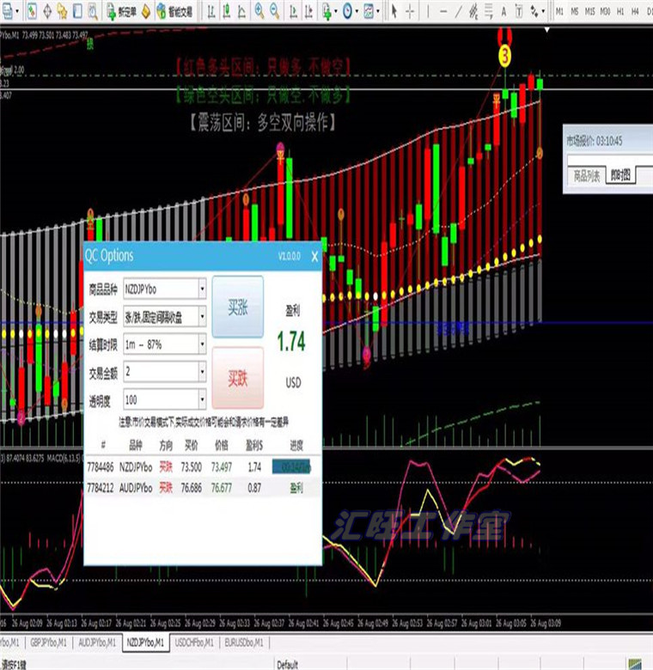Expand the periods clock dropdown arrow
Image resolution: width=653 pixels, height=670 pixels.
tap(357, 11)
